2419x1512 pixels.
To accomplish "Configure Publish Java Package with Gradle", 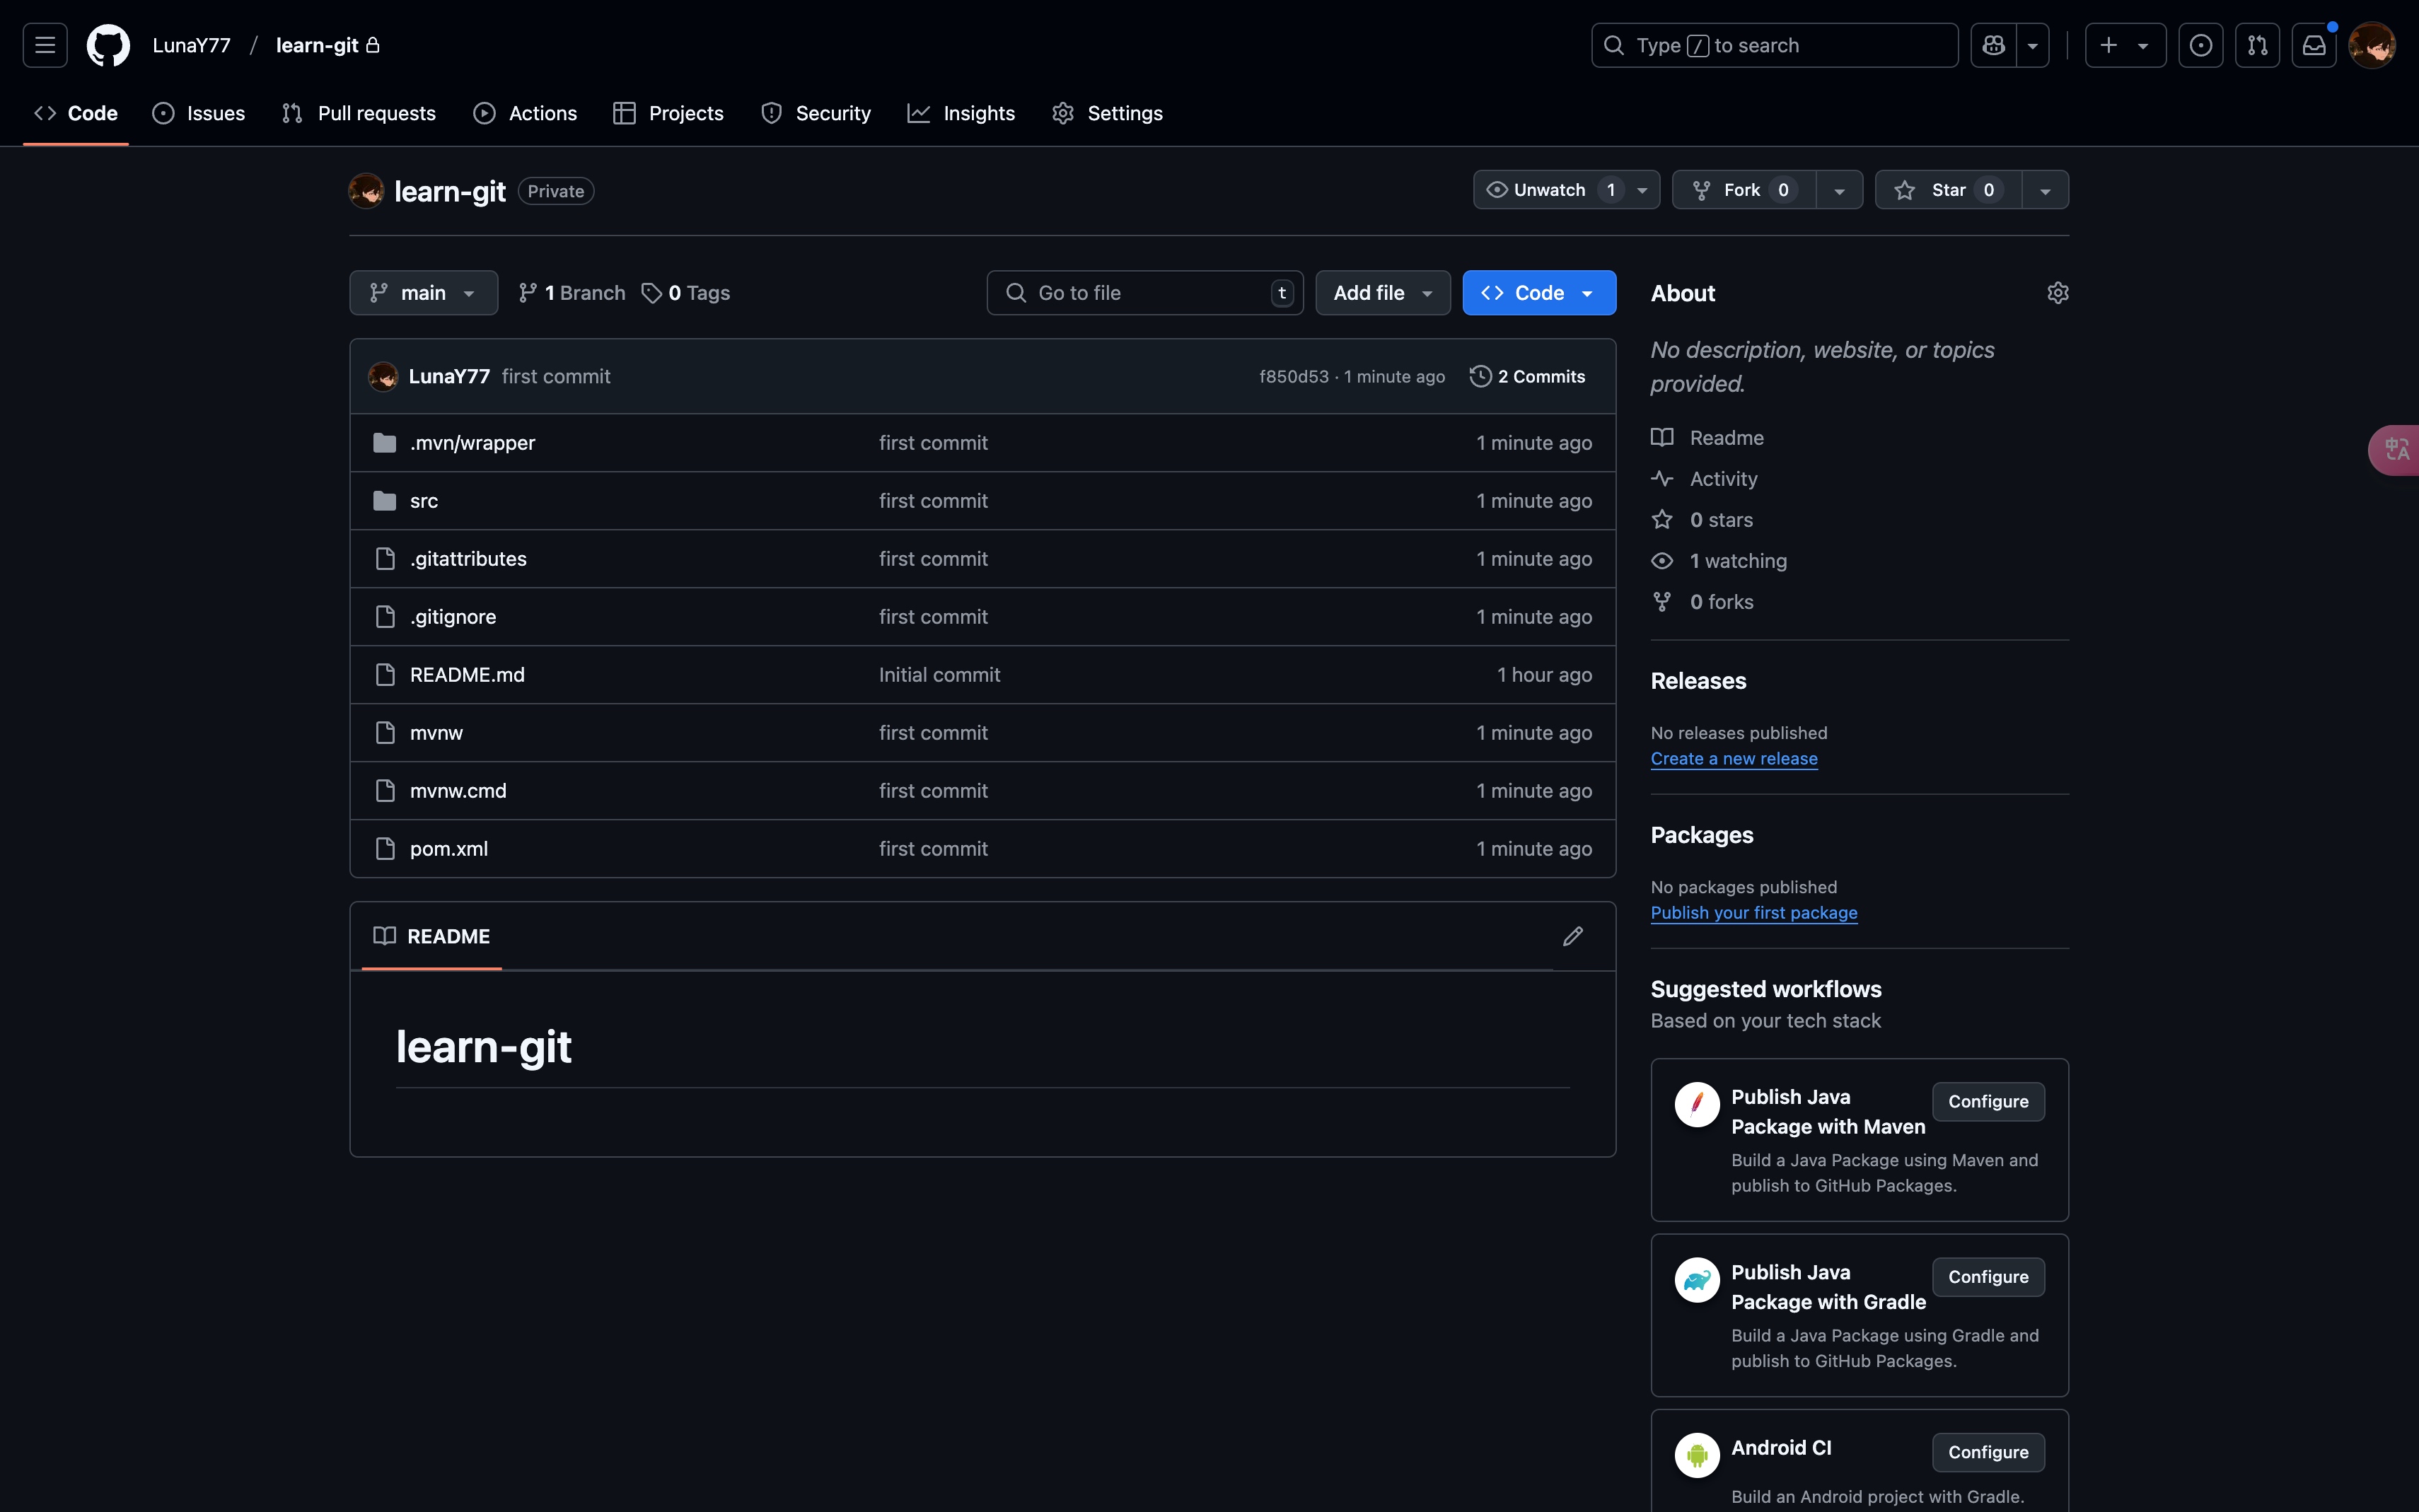I will click(1988, 1277).
